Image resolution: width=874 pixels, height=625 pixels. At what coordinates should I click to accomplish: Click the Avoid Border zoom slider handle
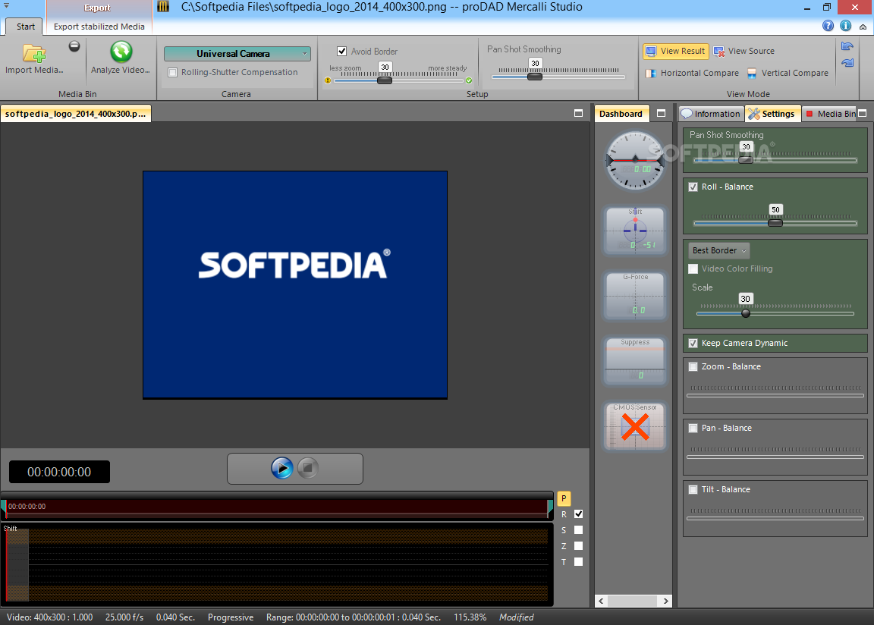[385, 80]
